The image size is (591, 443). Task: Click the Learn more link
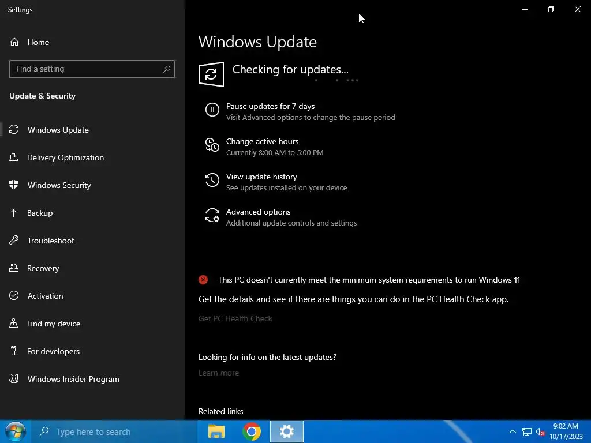coord(219,373)
